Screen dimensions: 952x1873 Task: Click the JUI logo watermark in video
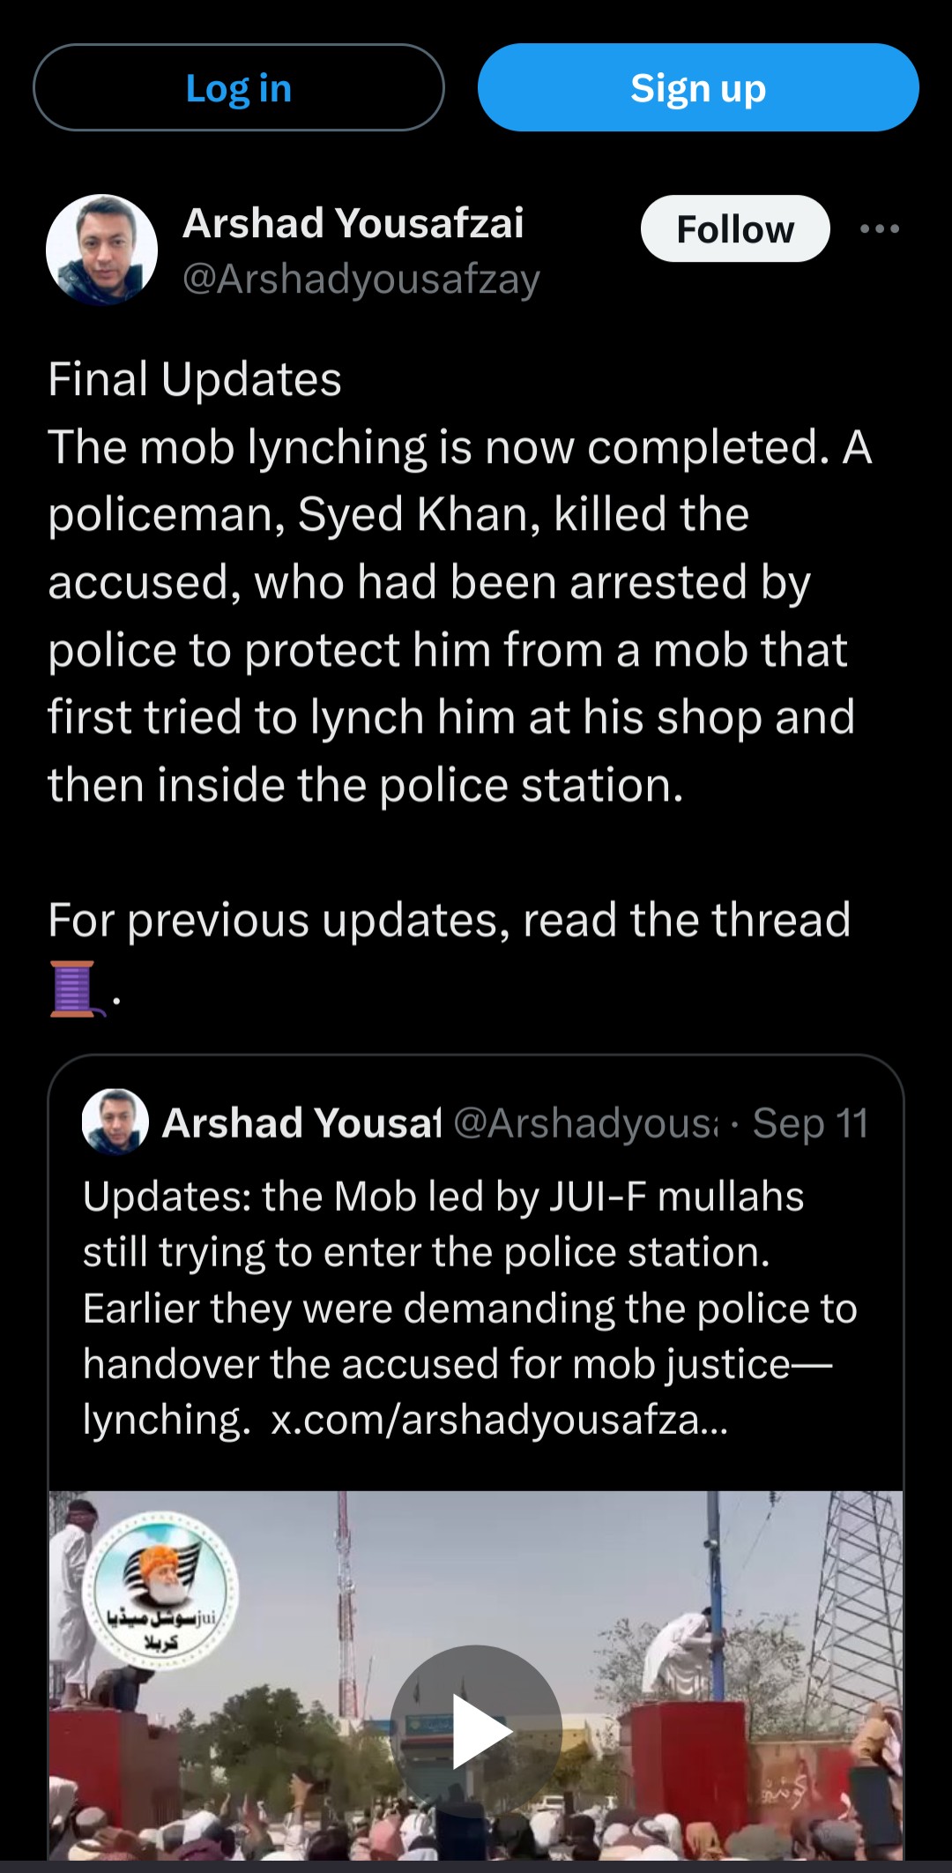[x=160, y=1591]
